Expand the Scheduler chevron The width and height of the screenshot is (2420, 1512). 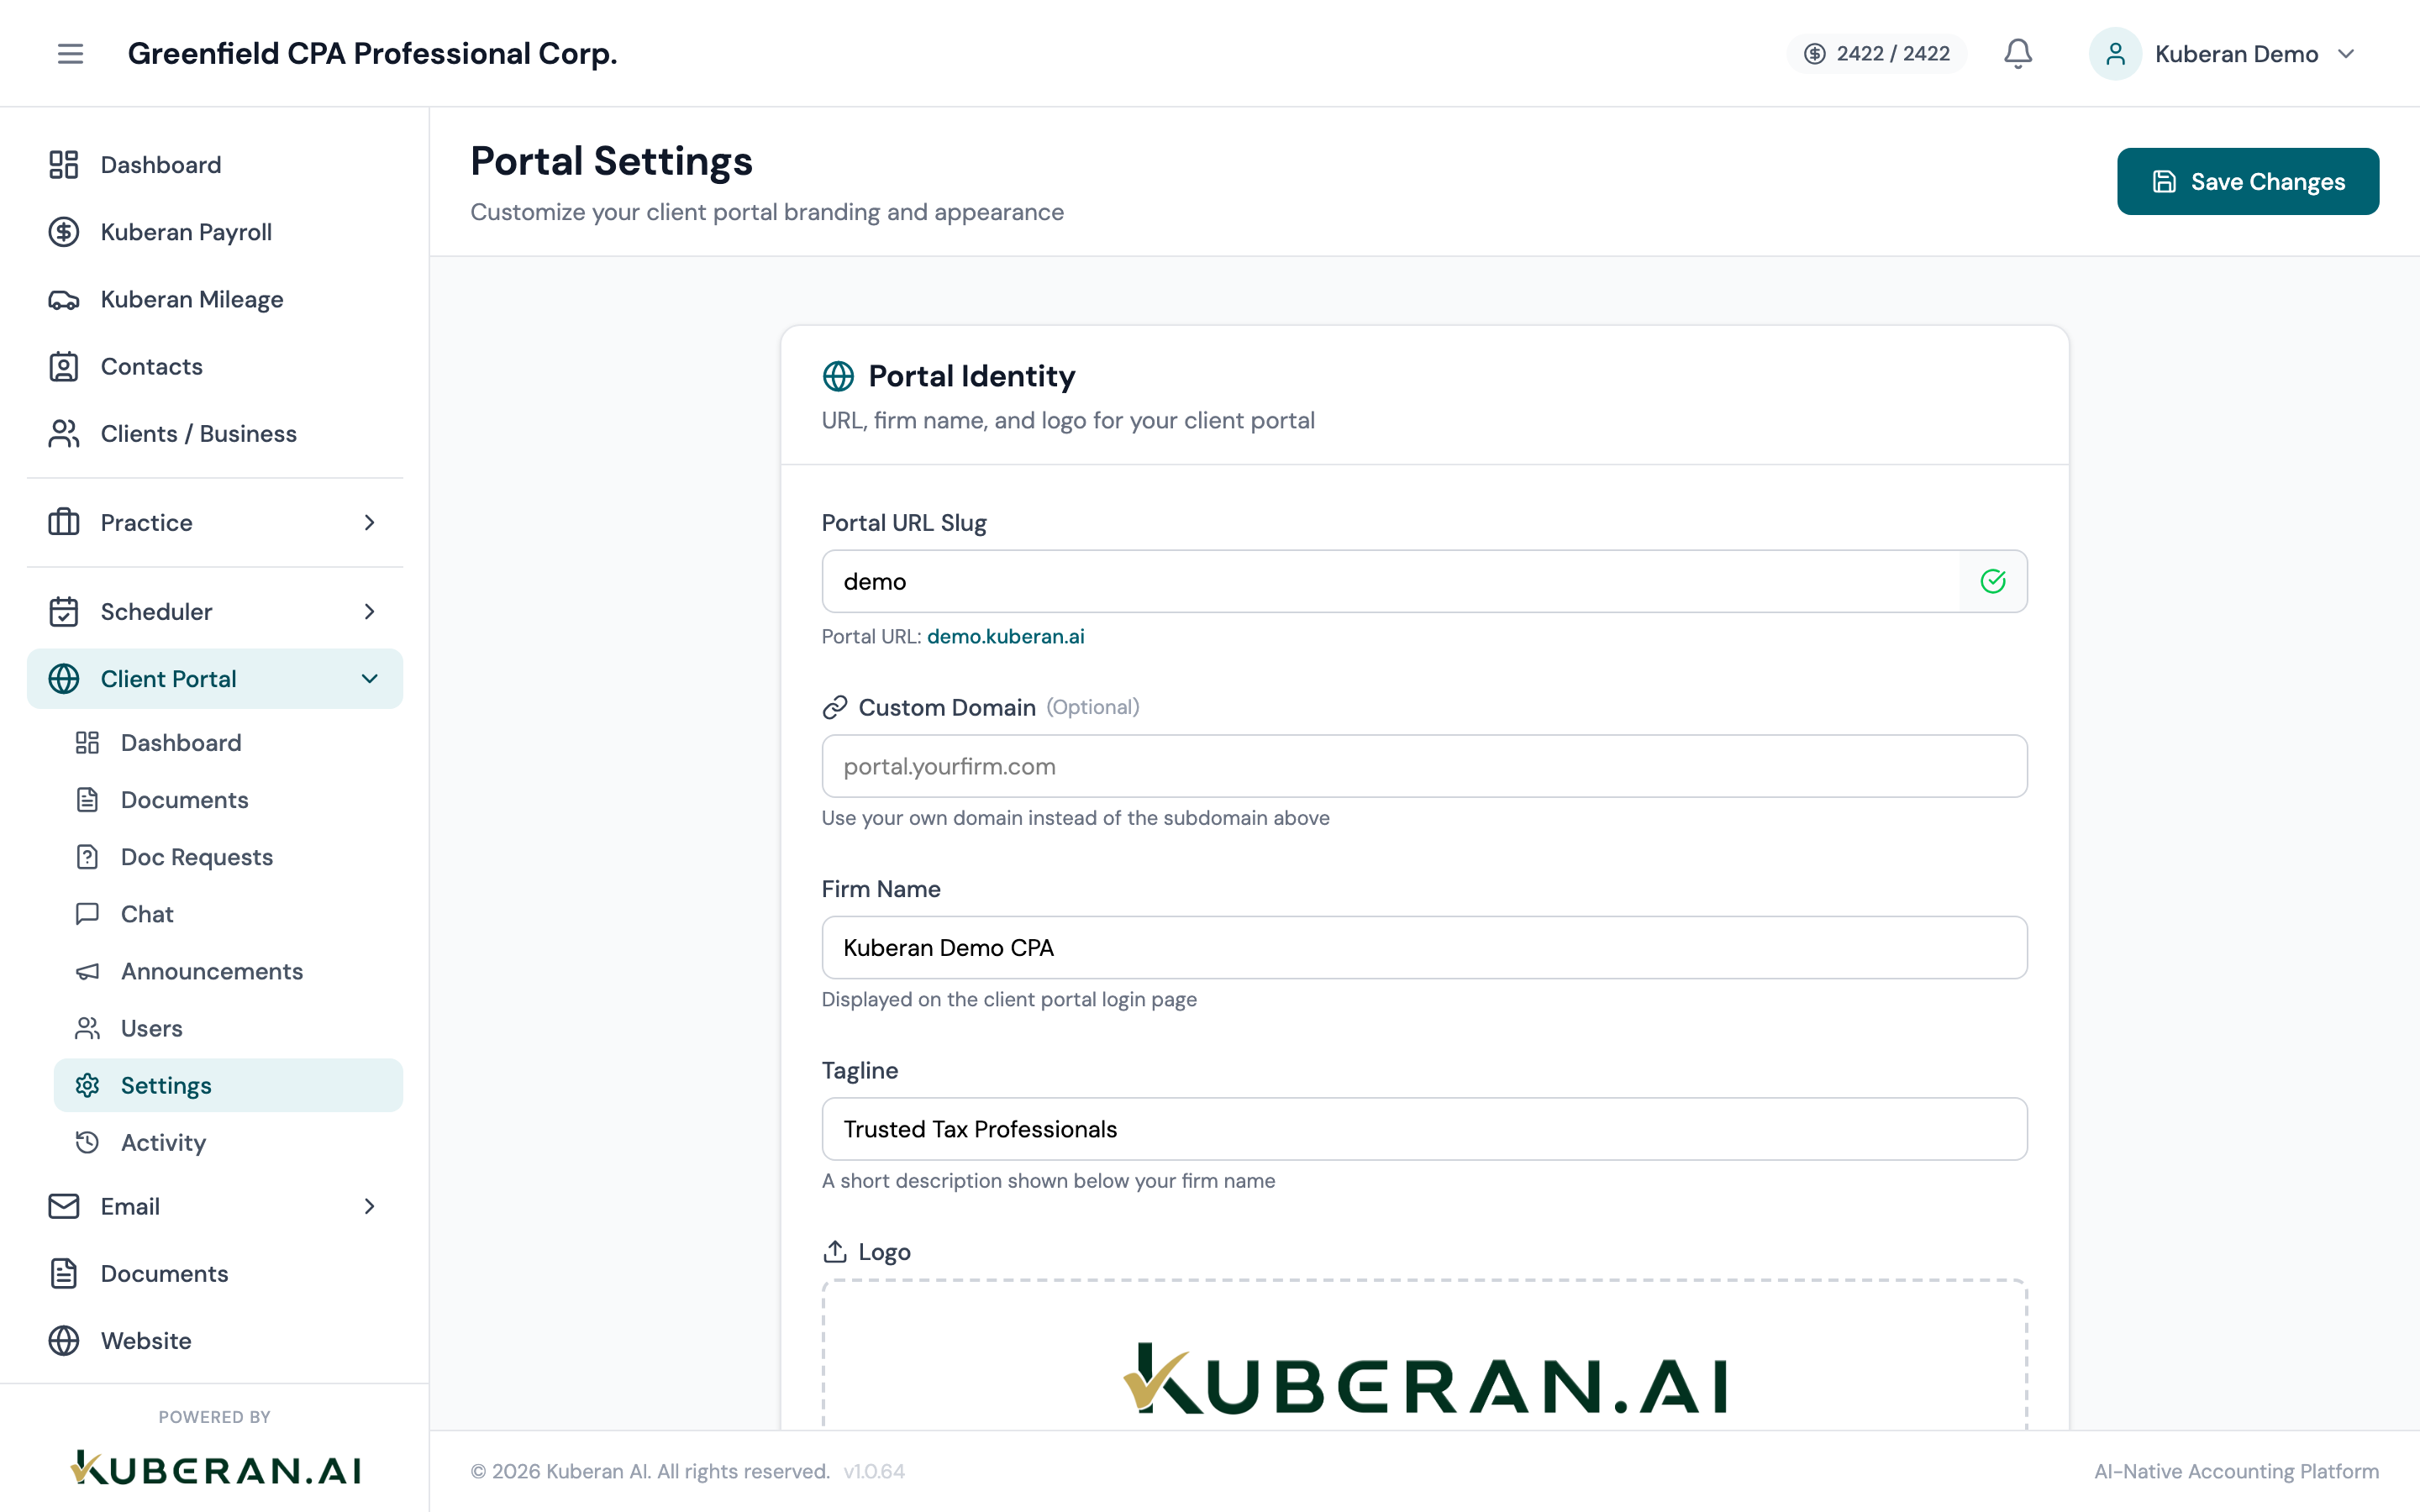coord(369,611)
